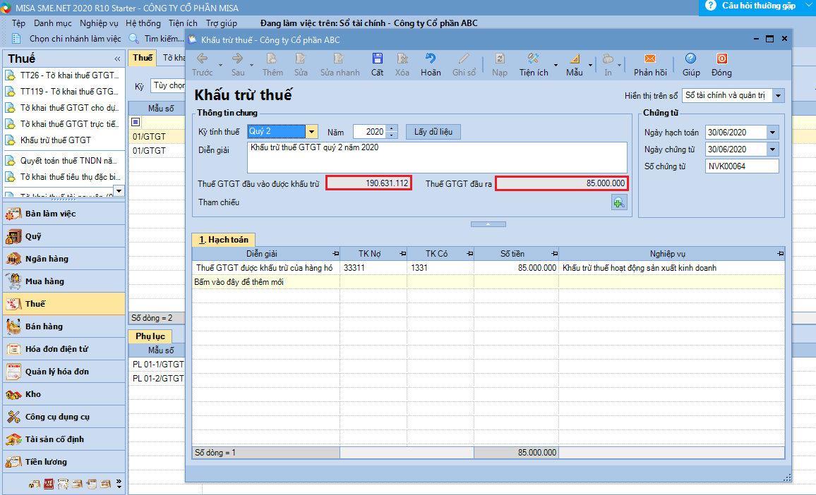The image size is (816, 495).
Task: Open the Quản lý hóa đơn module
Action: tap(64, 372)
